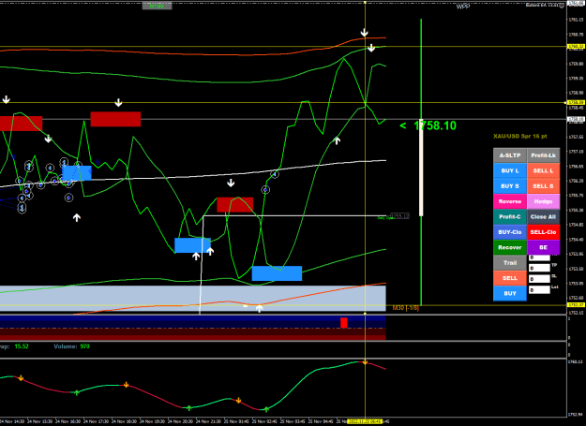Click the WPP label at the top
Screen dimensions: 586x426
pyautogui.click(x=462, y=7)
